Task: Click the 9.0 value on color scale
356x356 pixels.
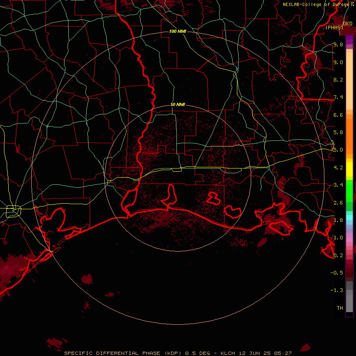Action: click(338, 62)
